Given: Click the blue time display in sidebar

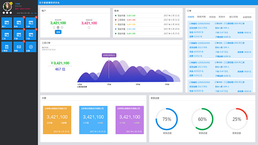Looking at the screenshot, I should coord(34,13).
